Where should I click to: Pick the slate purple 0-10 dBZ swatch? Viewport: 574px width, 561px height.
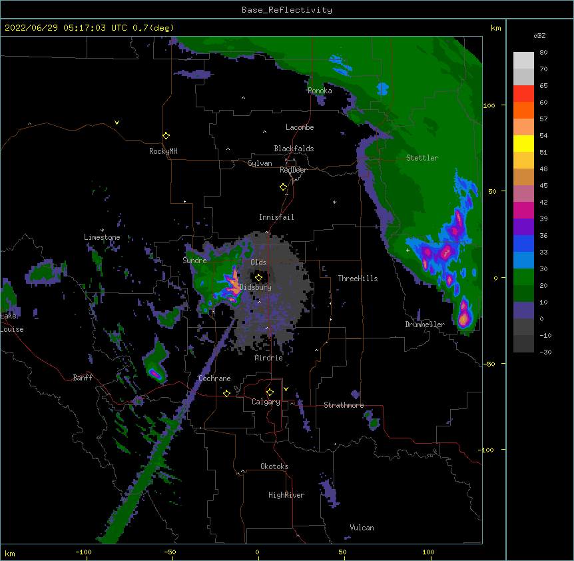tap(523, 310)
